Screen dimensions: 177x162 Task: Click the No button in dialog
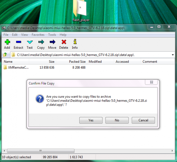tap(117, 120)
